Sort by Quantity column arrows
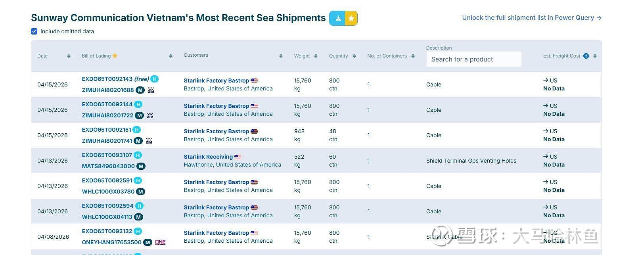The height and width of the screenshot is (255, 617). [x=354, y=56]
